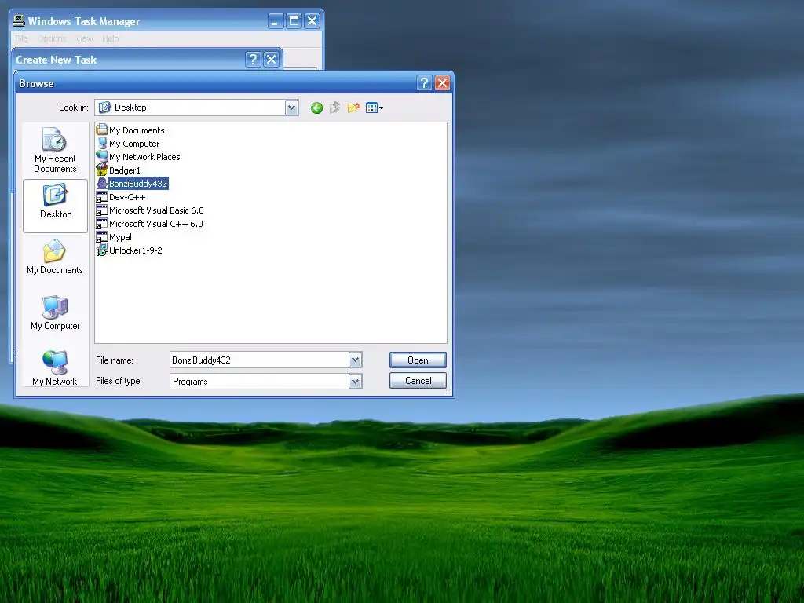
Task: Select the highlighted BonziBuddy432 name
Action: click(x=138, y=184)
